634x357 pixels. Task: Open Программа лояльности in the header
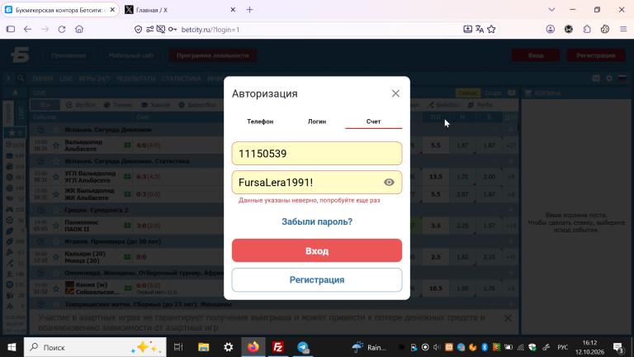pos(213,55)
